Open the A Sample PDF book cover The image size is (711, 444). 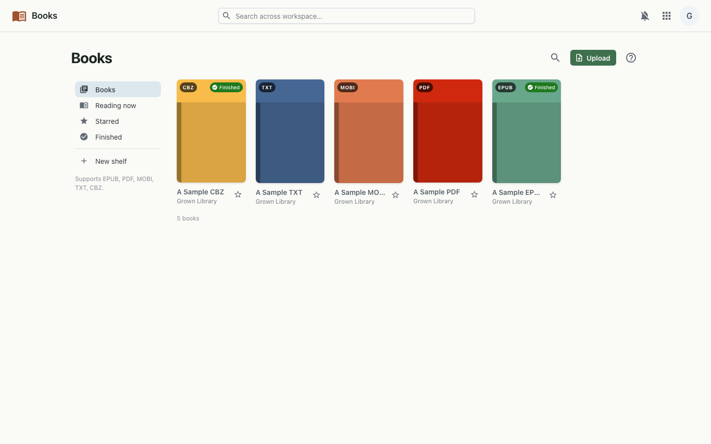448,131
